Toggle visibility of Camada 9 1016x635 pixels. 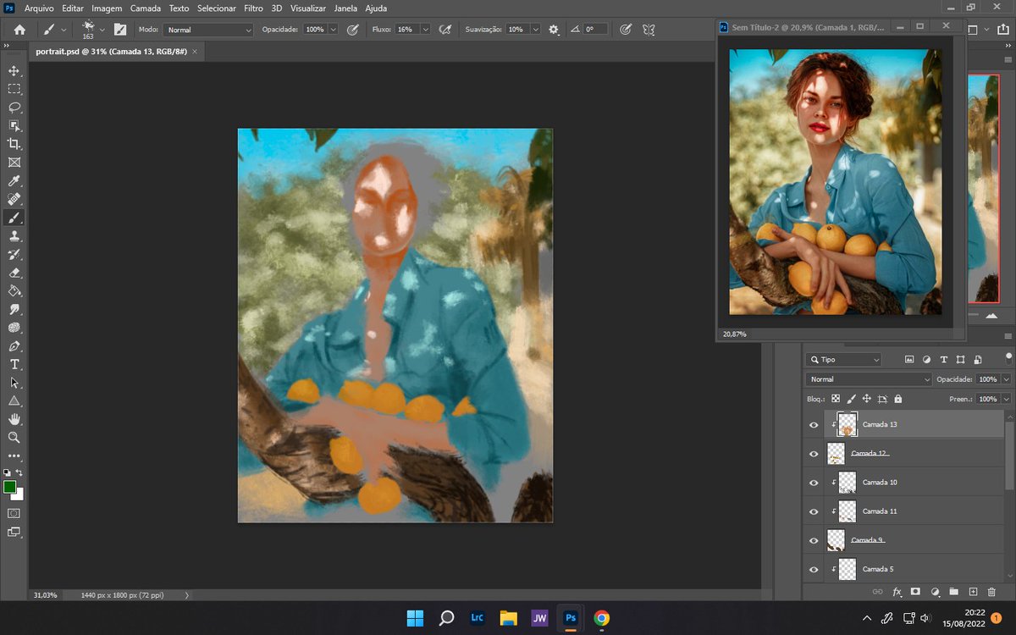813,539
